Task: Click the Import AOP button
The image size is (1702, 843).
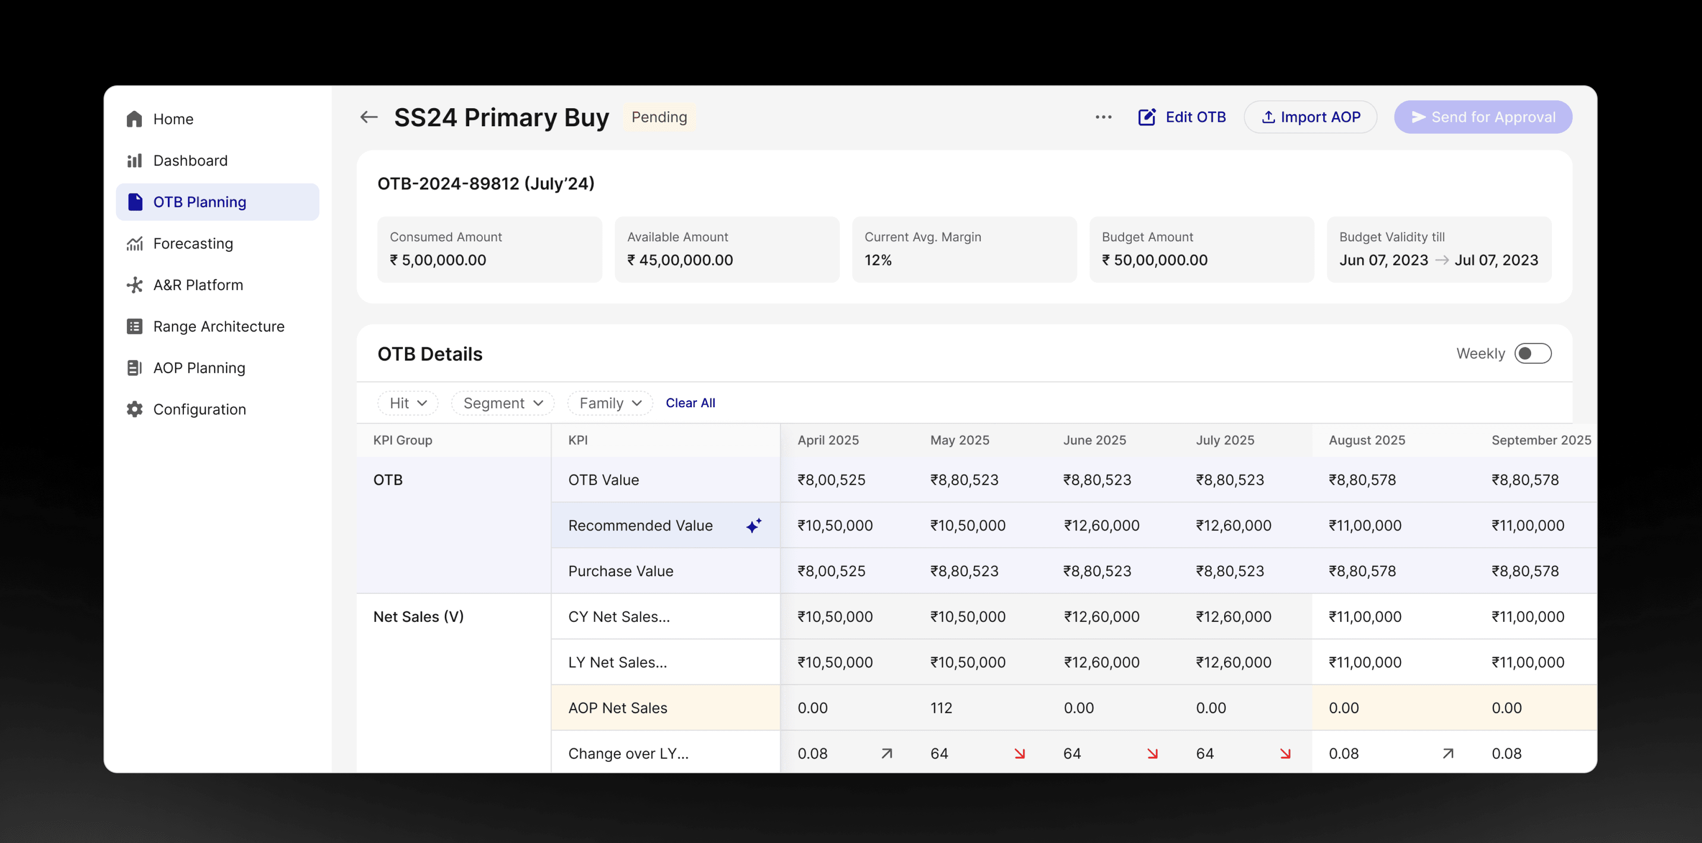Action: point(1310,117)
